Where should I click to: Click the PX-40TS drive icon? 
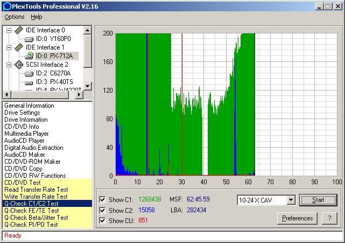pyautogui.click(x=29, y=82)
